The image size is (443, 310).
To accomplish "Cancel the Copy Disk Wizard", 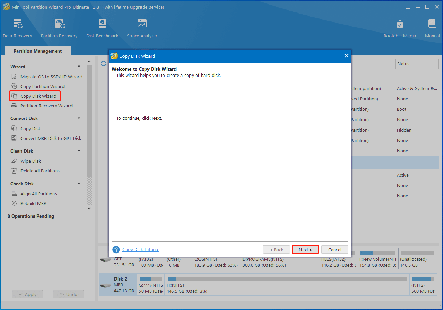I will [335, 250].
